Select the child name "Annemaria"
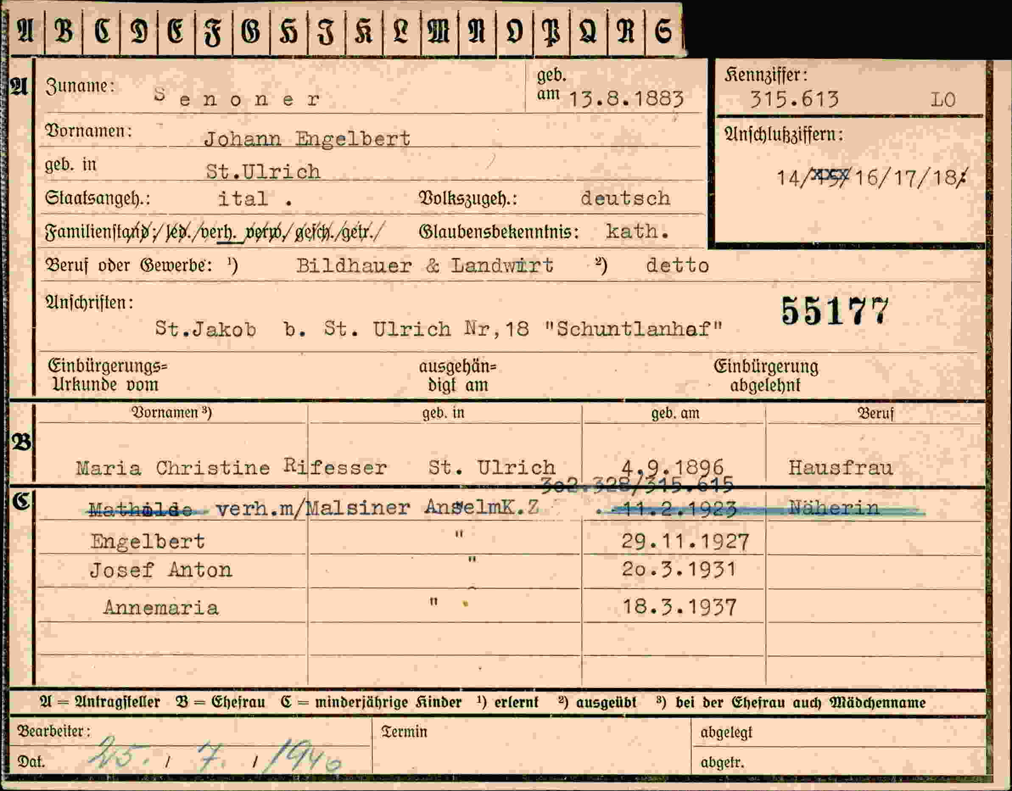The image size is (1012, 791). 161,607
